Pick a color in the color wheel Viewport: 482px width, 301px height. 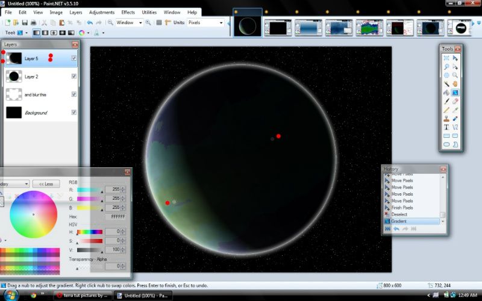point(34,214)
